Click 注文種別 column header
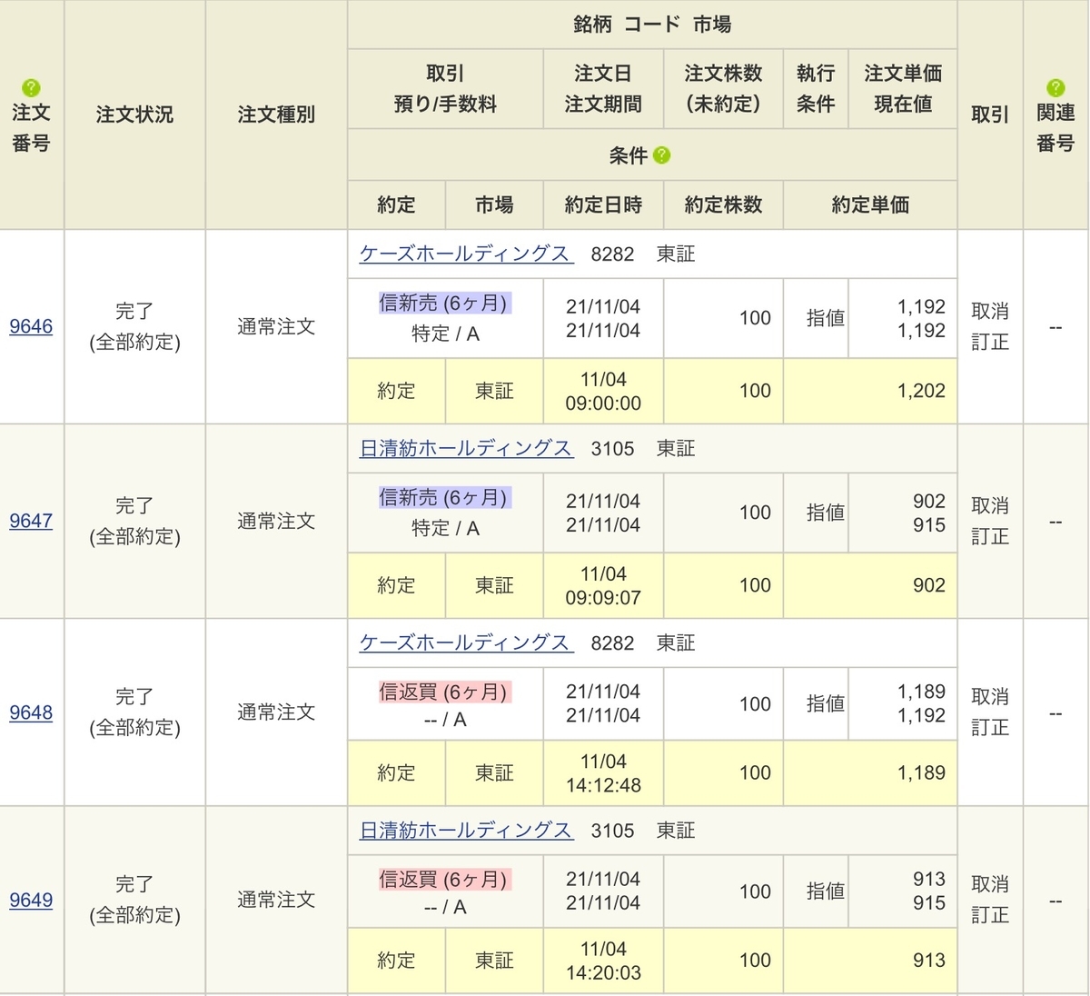1090x996 pixels. (x=276, y=115)
